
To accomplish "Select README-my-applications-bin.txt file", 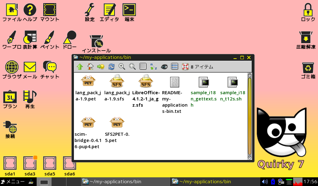I will [175, 95].
